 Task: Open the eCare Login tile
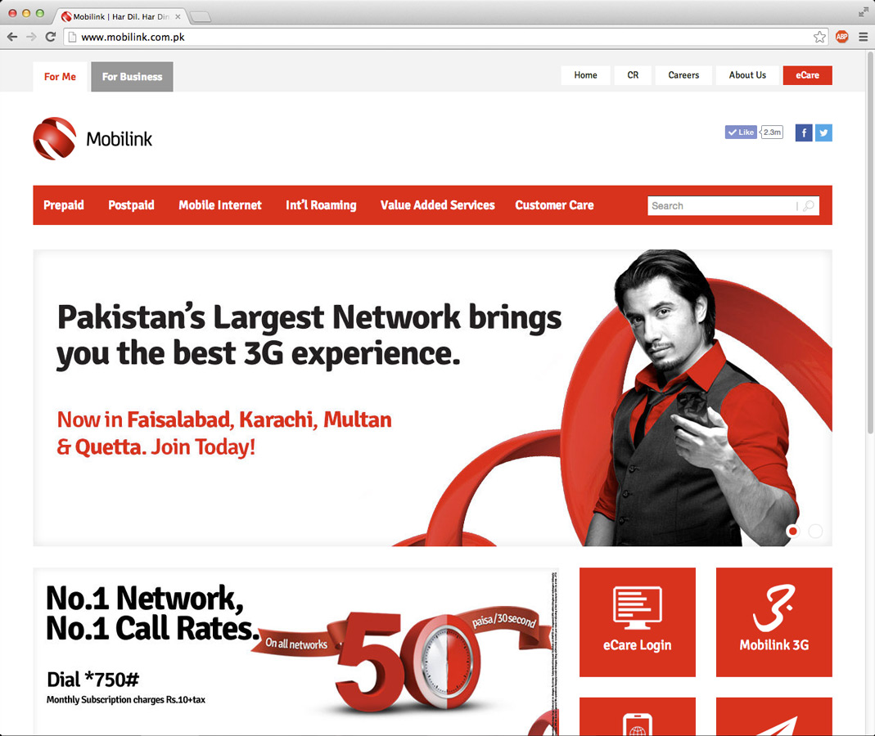(638, 622)
